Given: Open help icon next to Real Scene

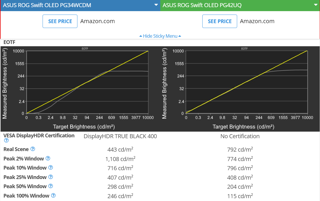Looking at the screenshot, I should point(33,149).
